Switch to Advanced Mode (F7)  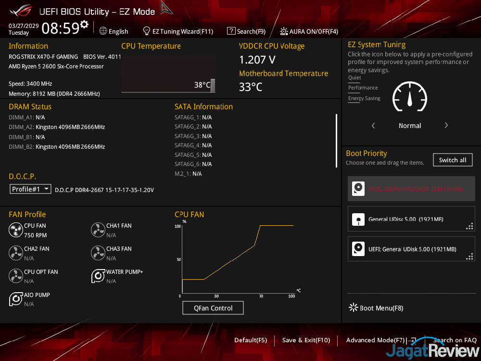point(376,340)
